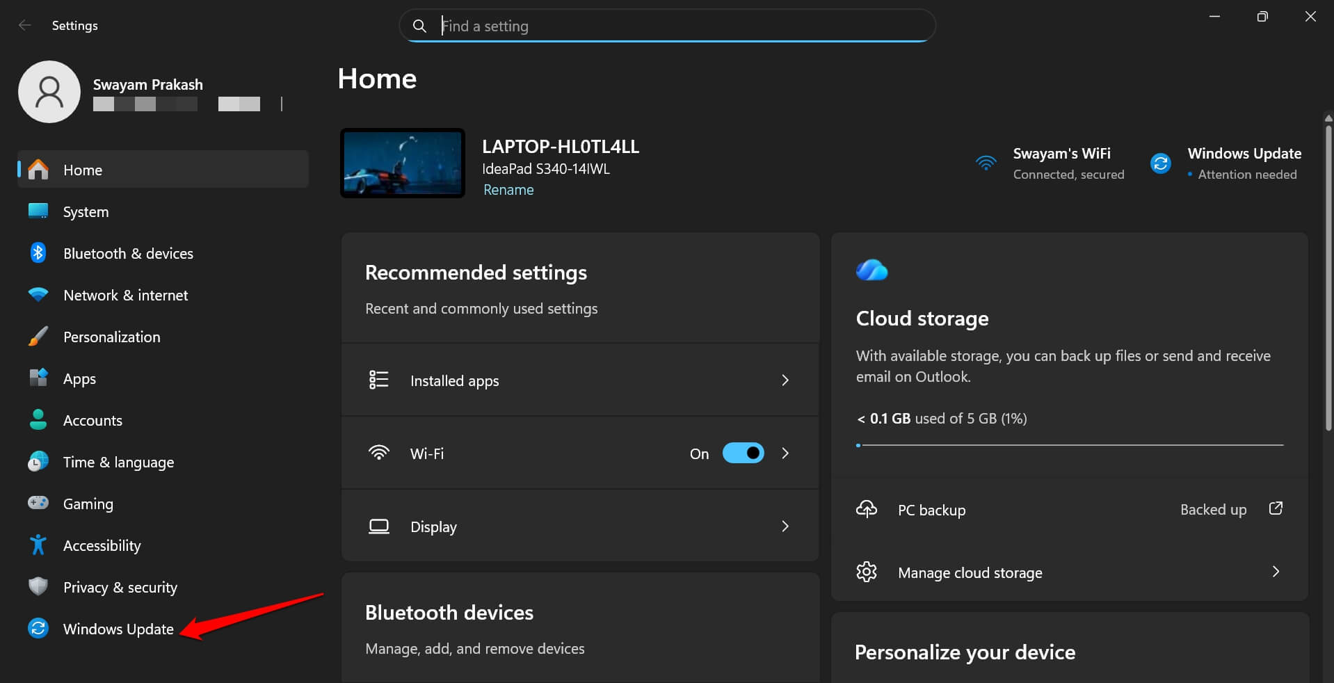Click the Swayam Prakash account name
This screenshot has width=1334, height=683.
[x=148, y=84]
